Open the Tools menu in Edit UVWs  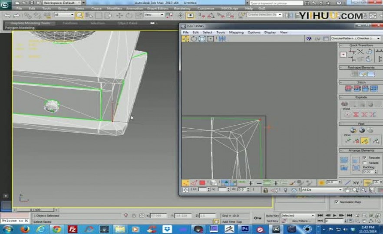[x=221, y=32]
